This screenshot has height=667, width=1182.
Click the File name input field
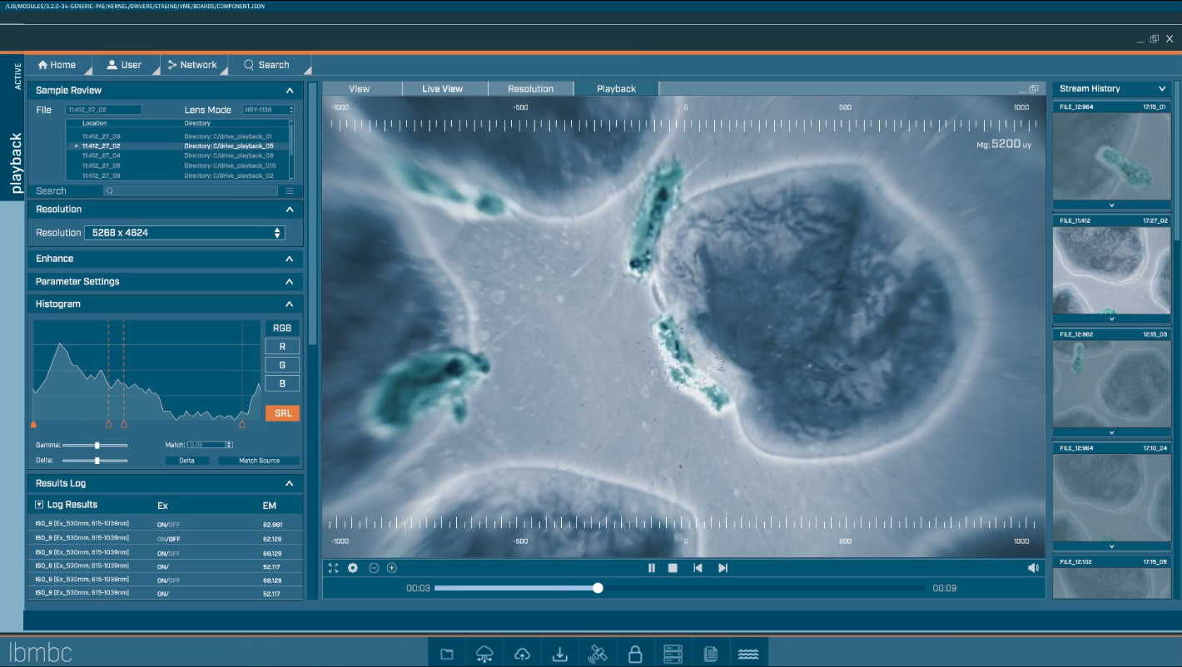coord(104,110)
